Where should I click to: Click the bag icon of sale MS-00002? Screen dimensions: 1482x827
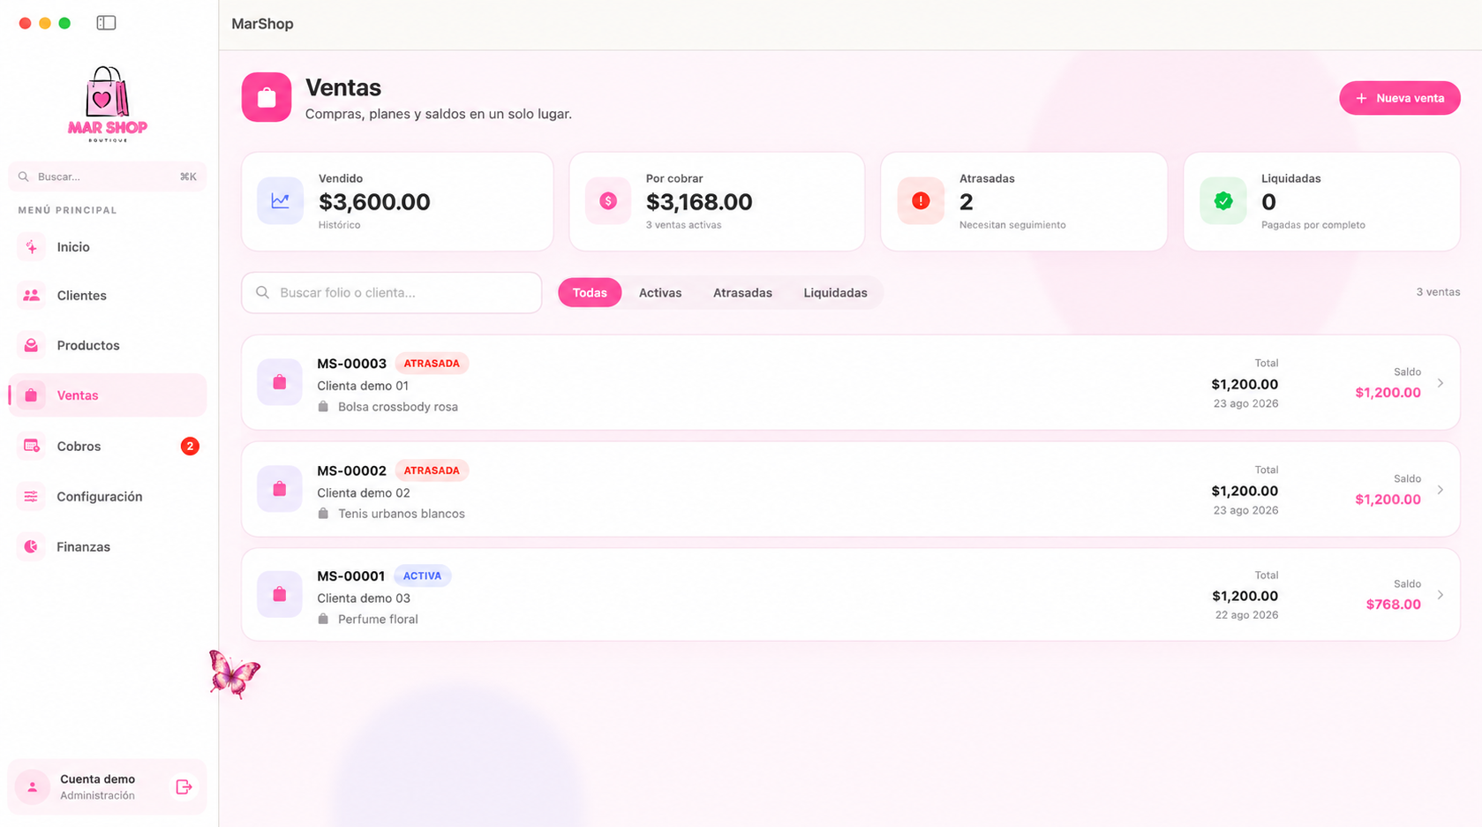point(280,489)
